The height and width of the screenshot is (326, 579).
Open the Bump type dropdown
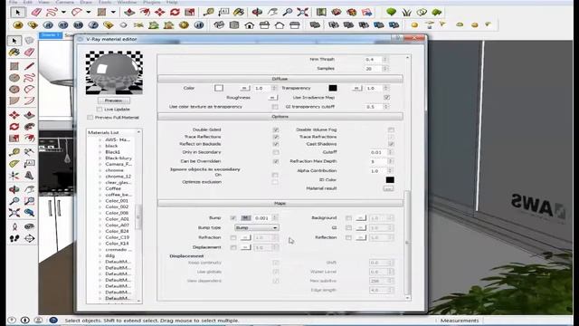point(257,227)
